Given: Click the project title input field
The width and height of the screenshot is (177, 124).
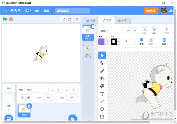Looking at the screenshot, I should 73,11.
